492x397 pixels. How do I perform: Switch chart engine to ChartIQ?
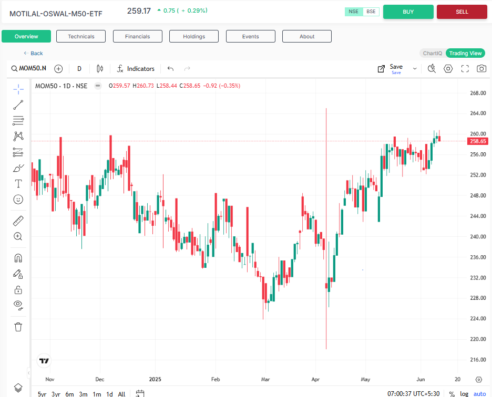(x=433, y=54)
